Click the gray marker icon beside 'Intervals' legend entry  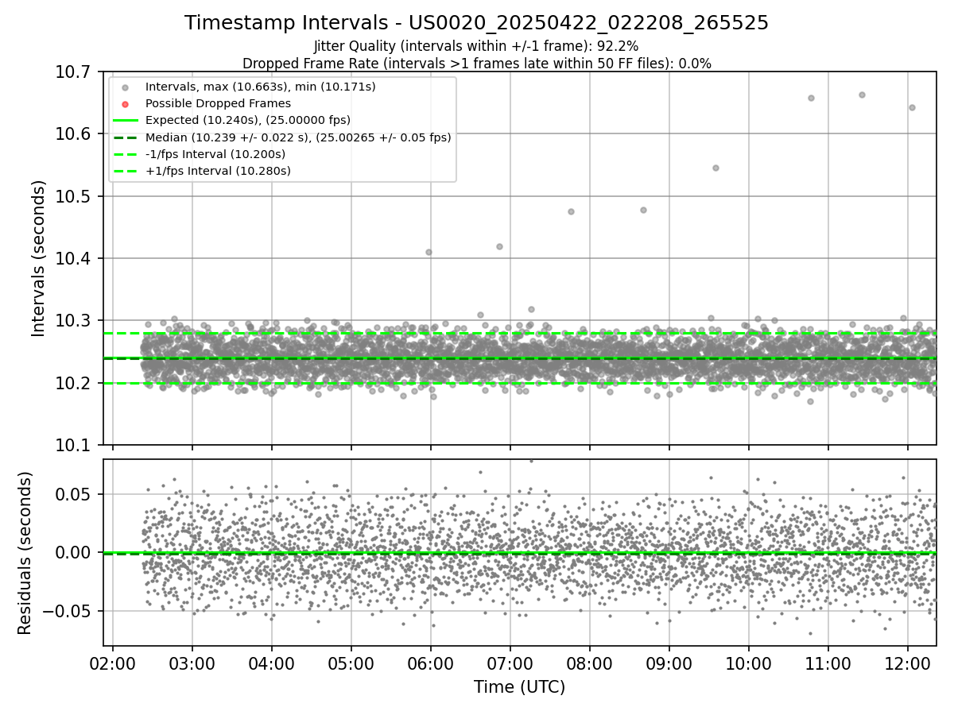tap(125, 87)
